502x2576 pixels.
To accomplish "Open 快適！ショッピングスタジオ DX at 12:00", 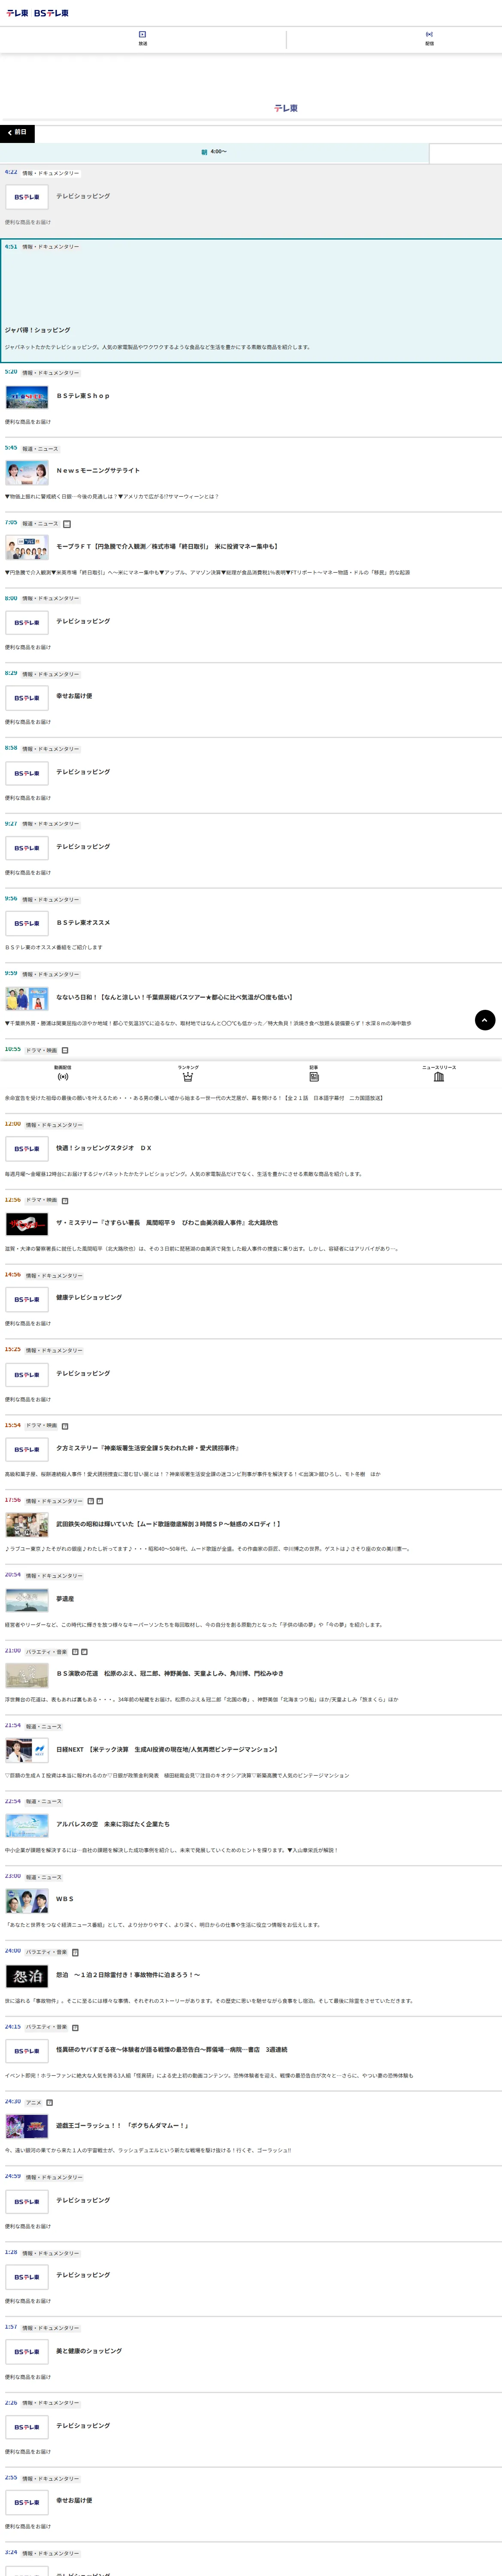I will click(x=104, y=1148).
